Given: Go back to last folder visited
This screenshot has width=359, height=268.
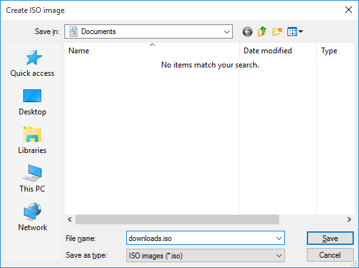Looking at the screenshot, I should coord(247,31).
